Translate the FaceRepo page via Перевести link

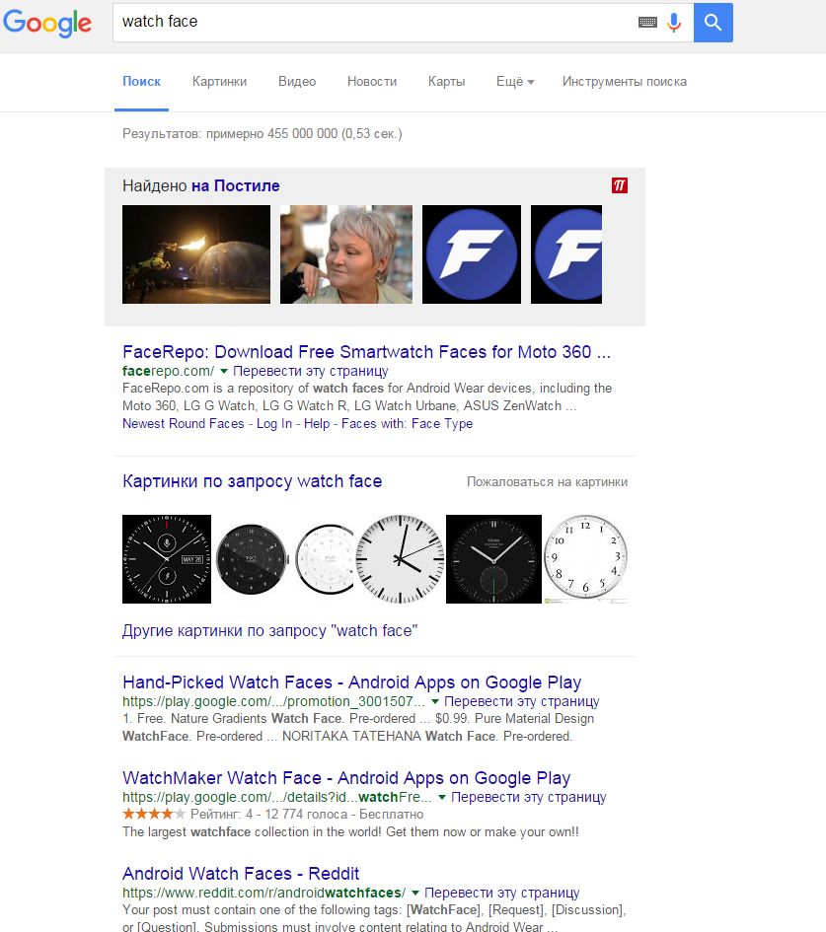coord(311,372)
